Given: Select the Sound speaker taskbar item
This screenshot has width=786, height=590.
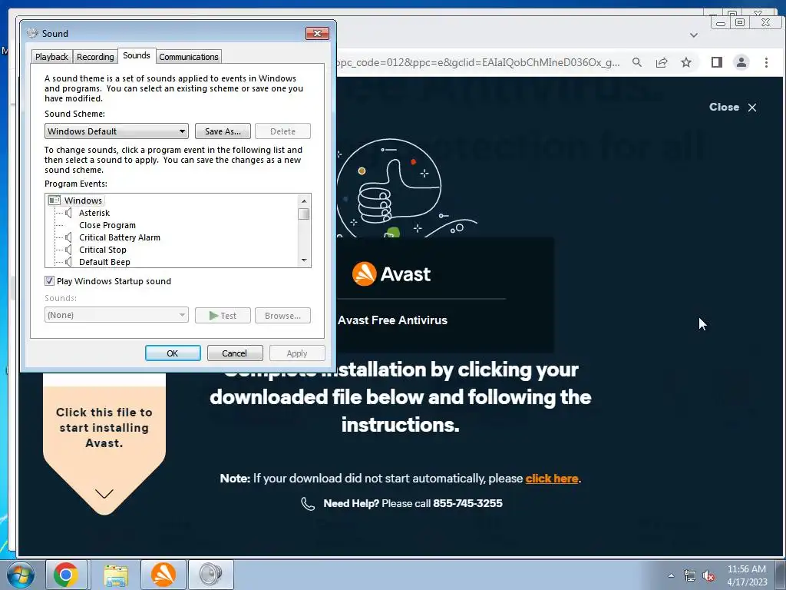Looking at the screenshot, I should (x=210, y=575).
